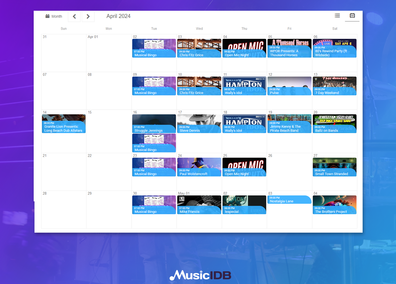This screenshot has width=396, height=284.
Task: Open Wally's Idol event on April 18
Action: [244, 124]
